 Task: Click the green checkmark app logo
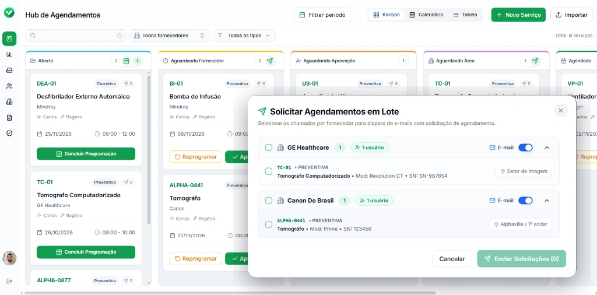pyautogui.click(x=9, y=13)
